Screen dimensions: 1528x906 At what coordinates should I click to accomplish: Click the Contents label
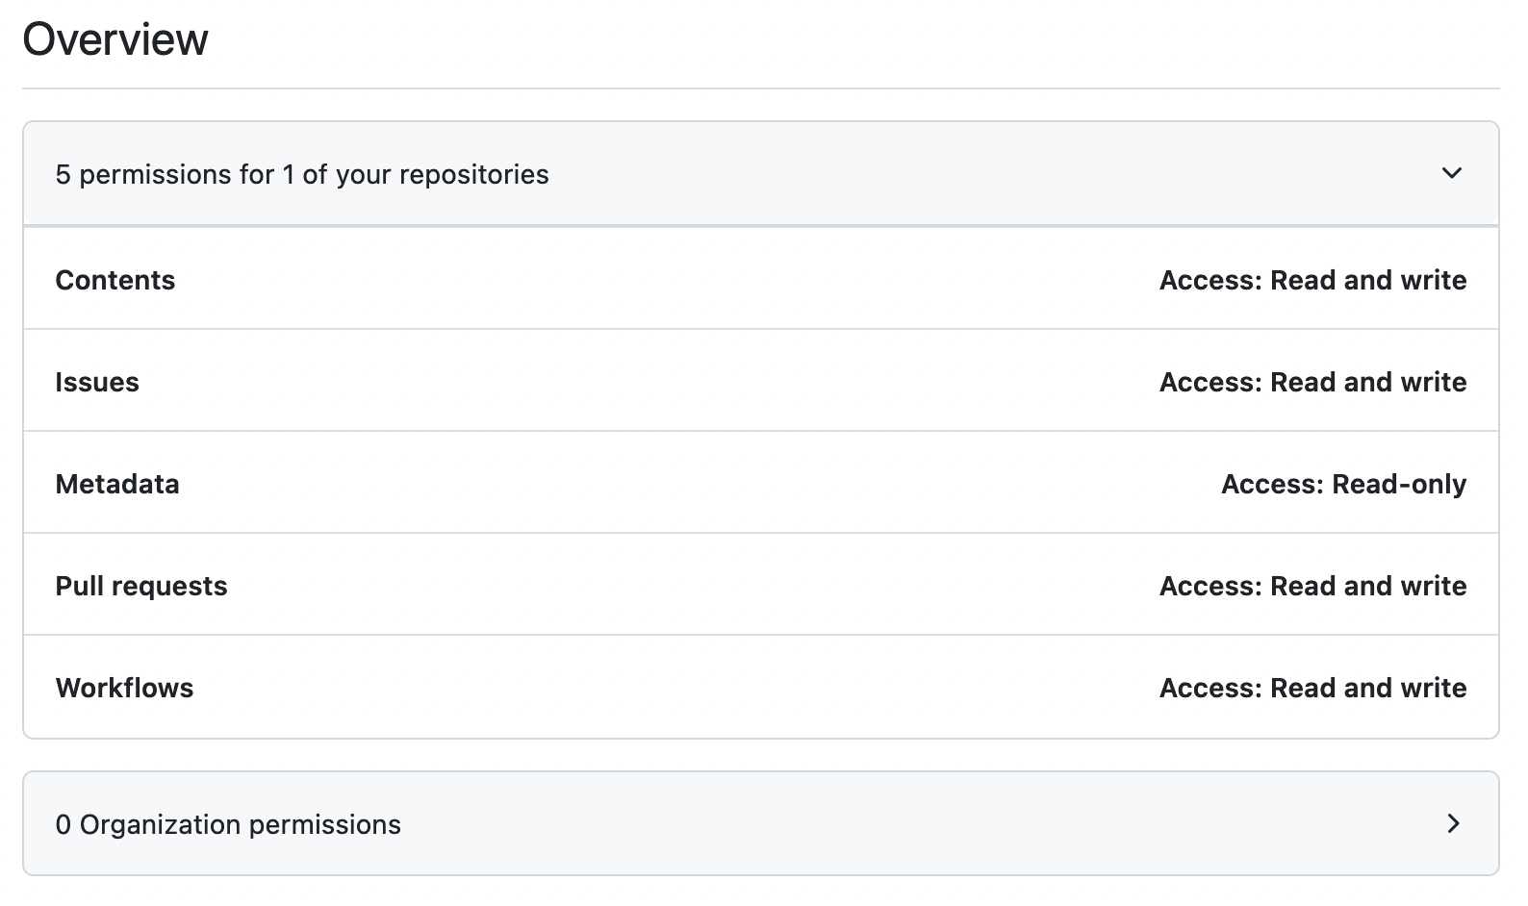tap(115, 280)
